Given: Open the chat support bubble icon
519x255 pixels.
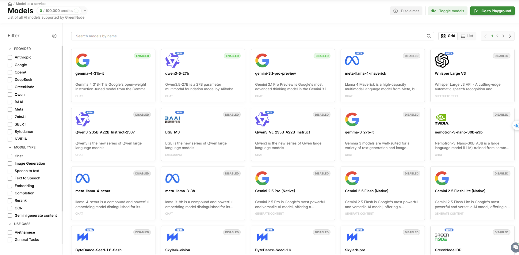Looking at the screenshot, I should coord(515,247).
